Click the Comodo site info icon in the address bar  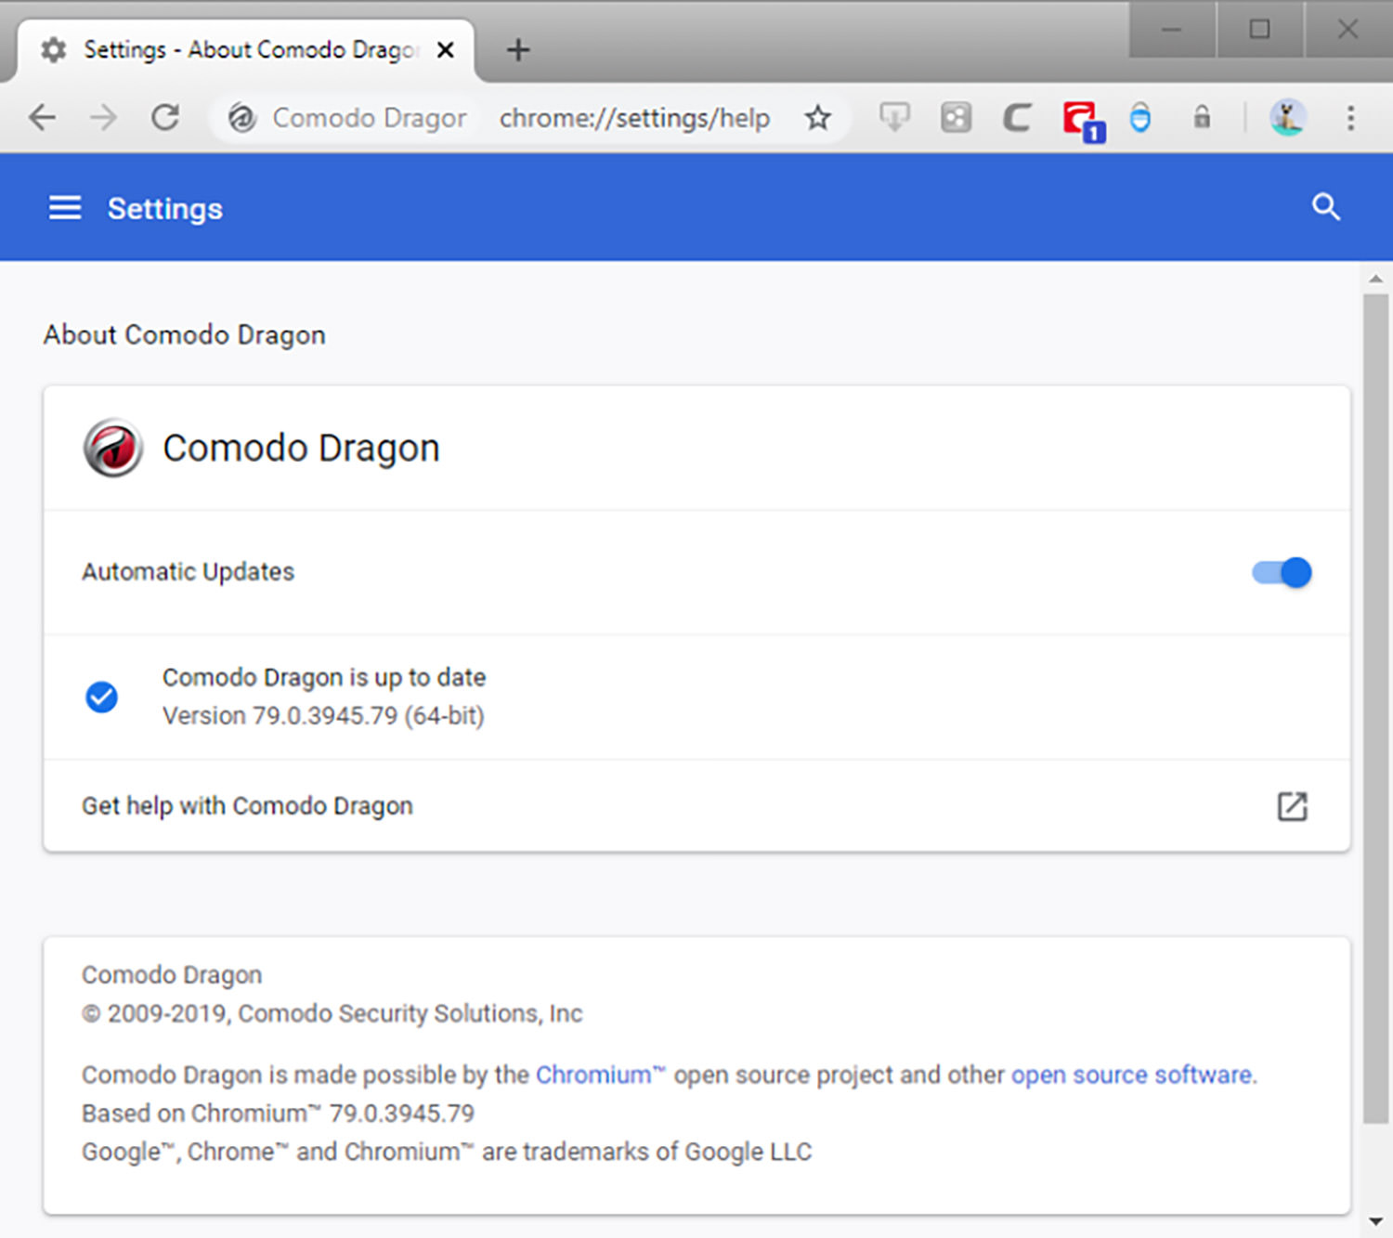tap(242, 118)
